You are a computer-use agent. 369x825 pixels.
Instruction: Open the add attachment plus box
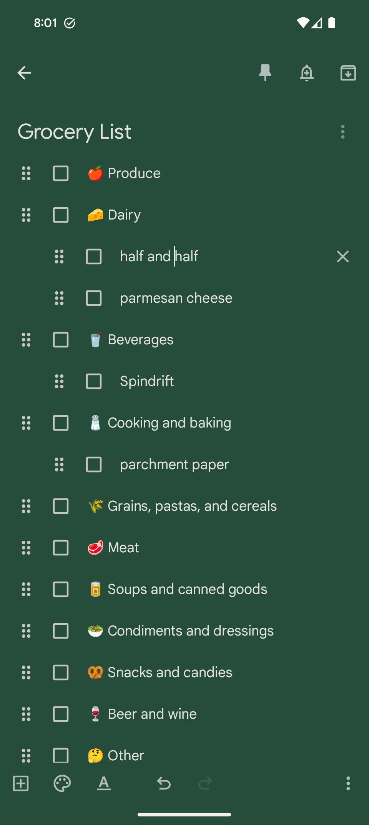[x=21, y=783]
